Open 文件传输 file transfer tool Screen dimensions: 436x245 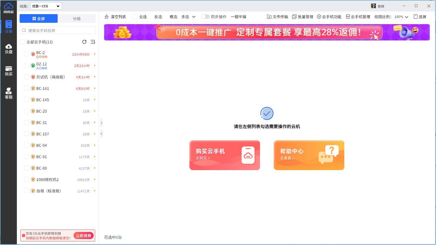pos(277,17)
